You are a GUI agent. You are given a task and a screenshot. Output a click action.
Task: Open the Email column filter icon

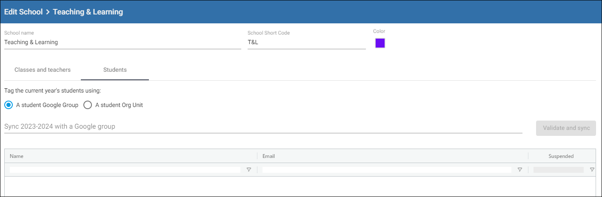click(x=519, y=170)
